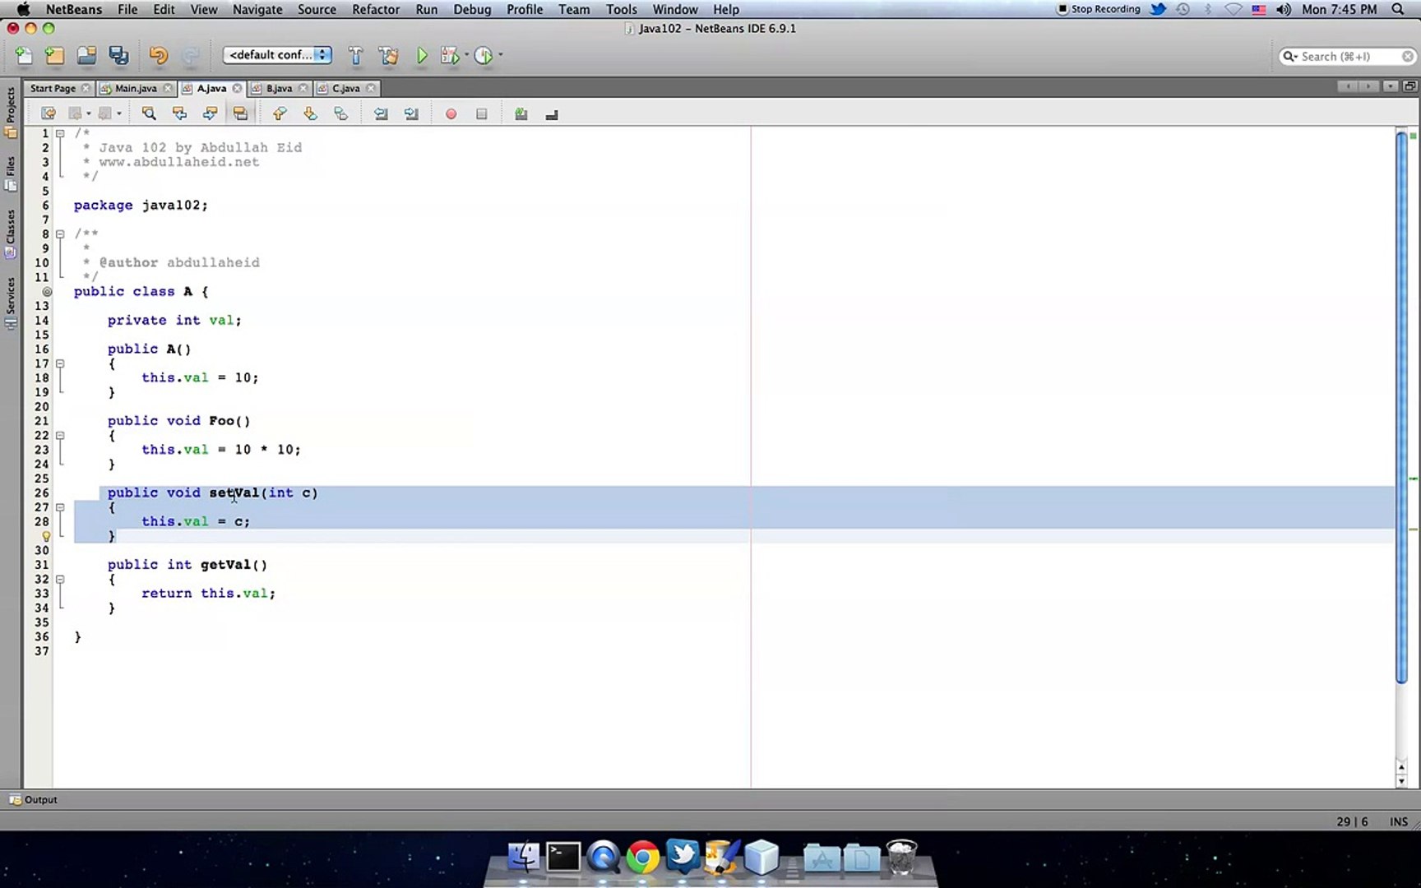Collapse the header comment fold at line 1
The width and height of the screenshot is (1421, 888).
[60, 133]
